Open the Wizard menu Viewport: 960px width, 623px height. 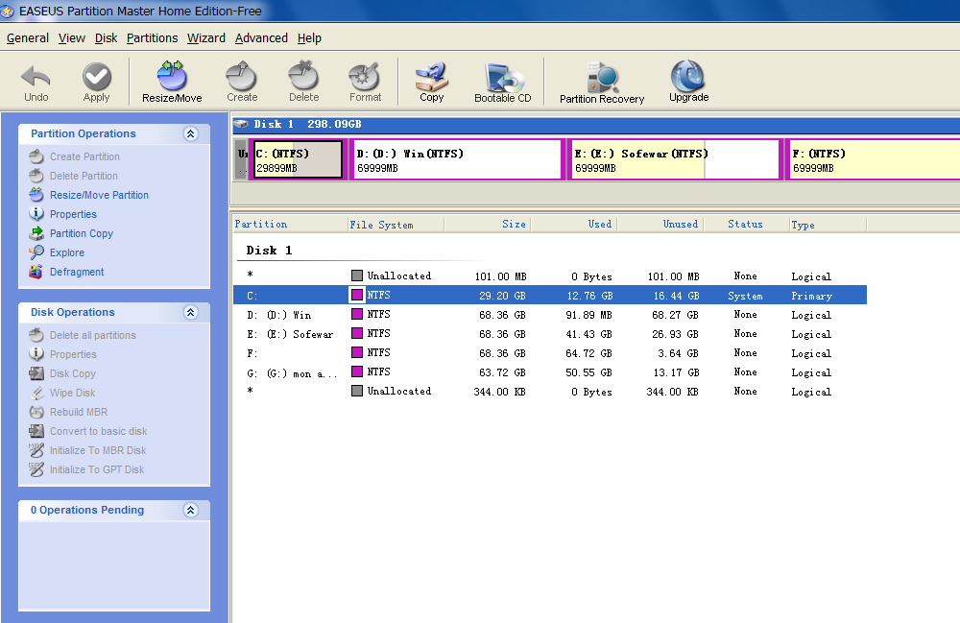pos(206,38)
